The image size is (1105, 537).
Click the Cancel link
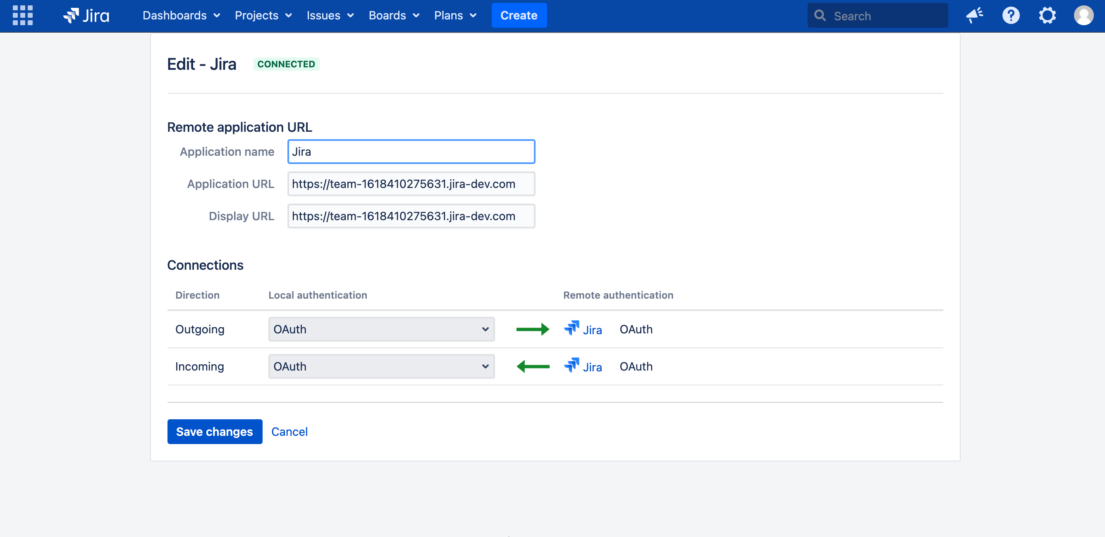pos(289,431)
